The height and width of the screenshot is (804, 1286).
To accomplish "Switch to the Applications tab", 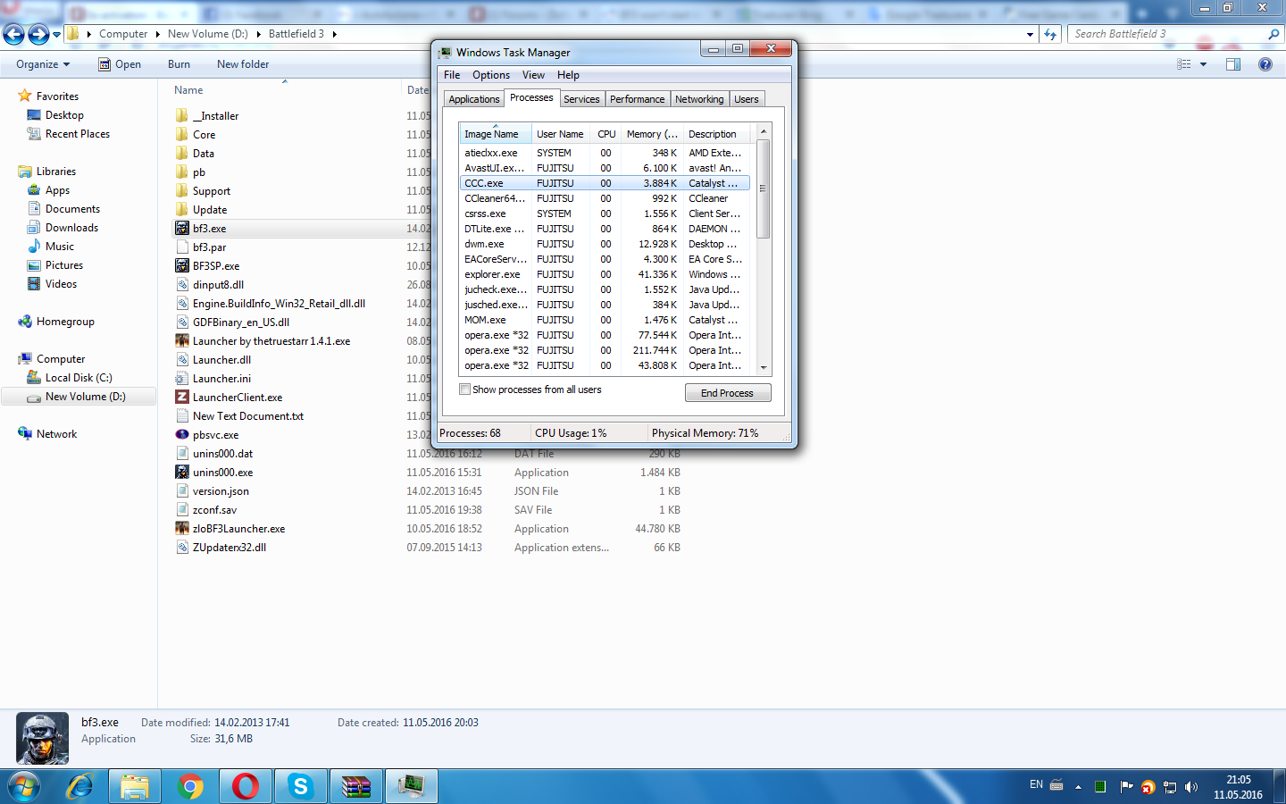I will tap(474, 99).
